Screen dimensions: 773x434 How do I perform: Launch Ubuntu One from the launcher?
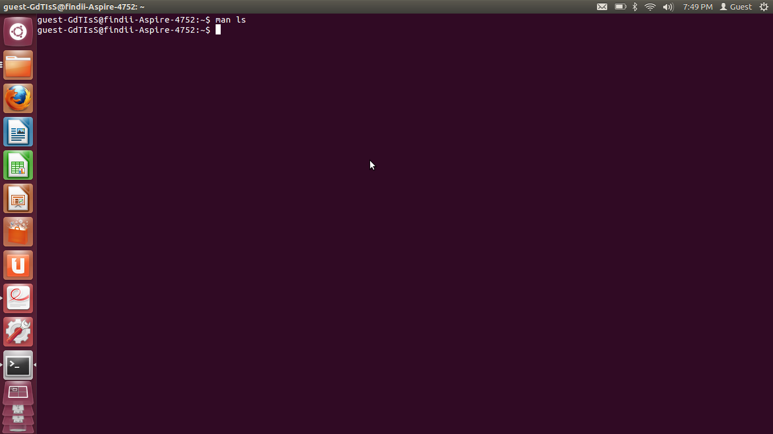pos(18,265)
